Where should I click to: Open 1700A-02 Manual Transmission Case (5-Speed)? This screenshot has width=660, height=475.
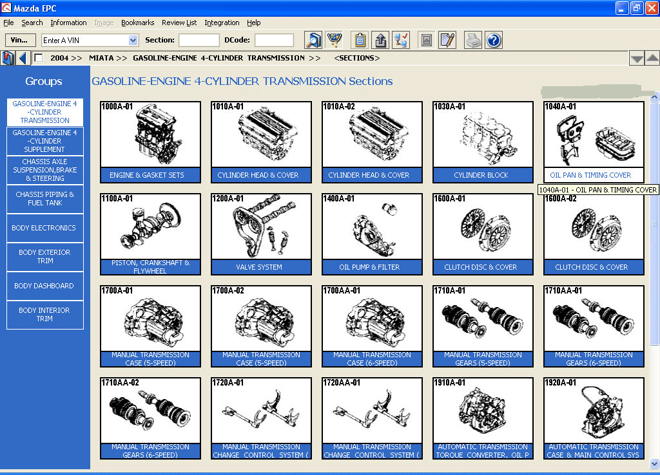tap(261, 326)
